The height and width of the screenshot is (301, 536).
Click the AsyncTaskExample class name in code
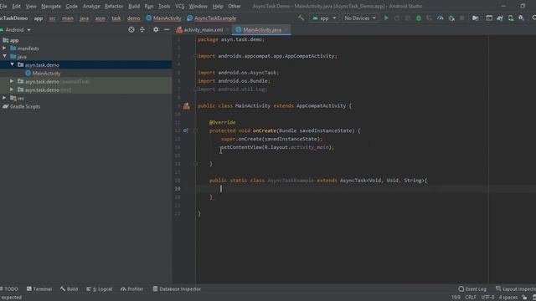[x=291, y=181]
